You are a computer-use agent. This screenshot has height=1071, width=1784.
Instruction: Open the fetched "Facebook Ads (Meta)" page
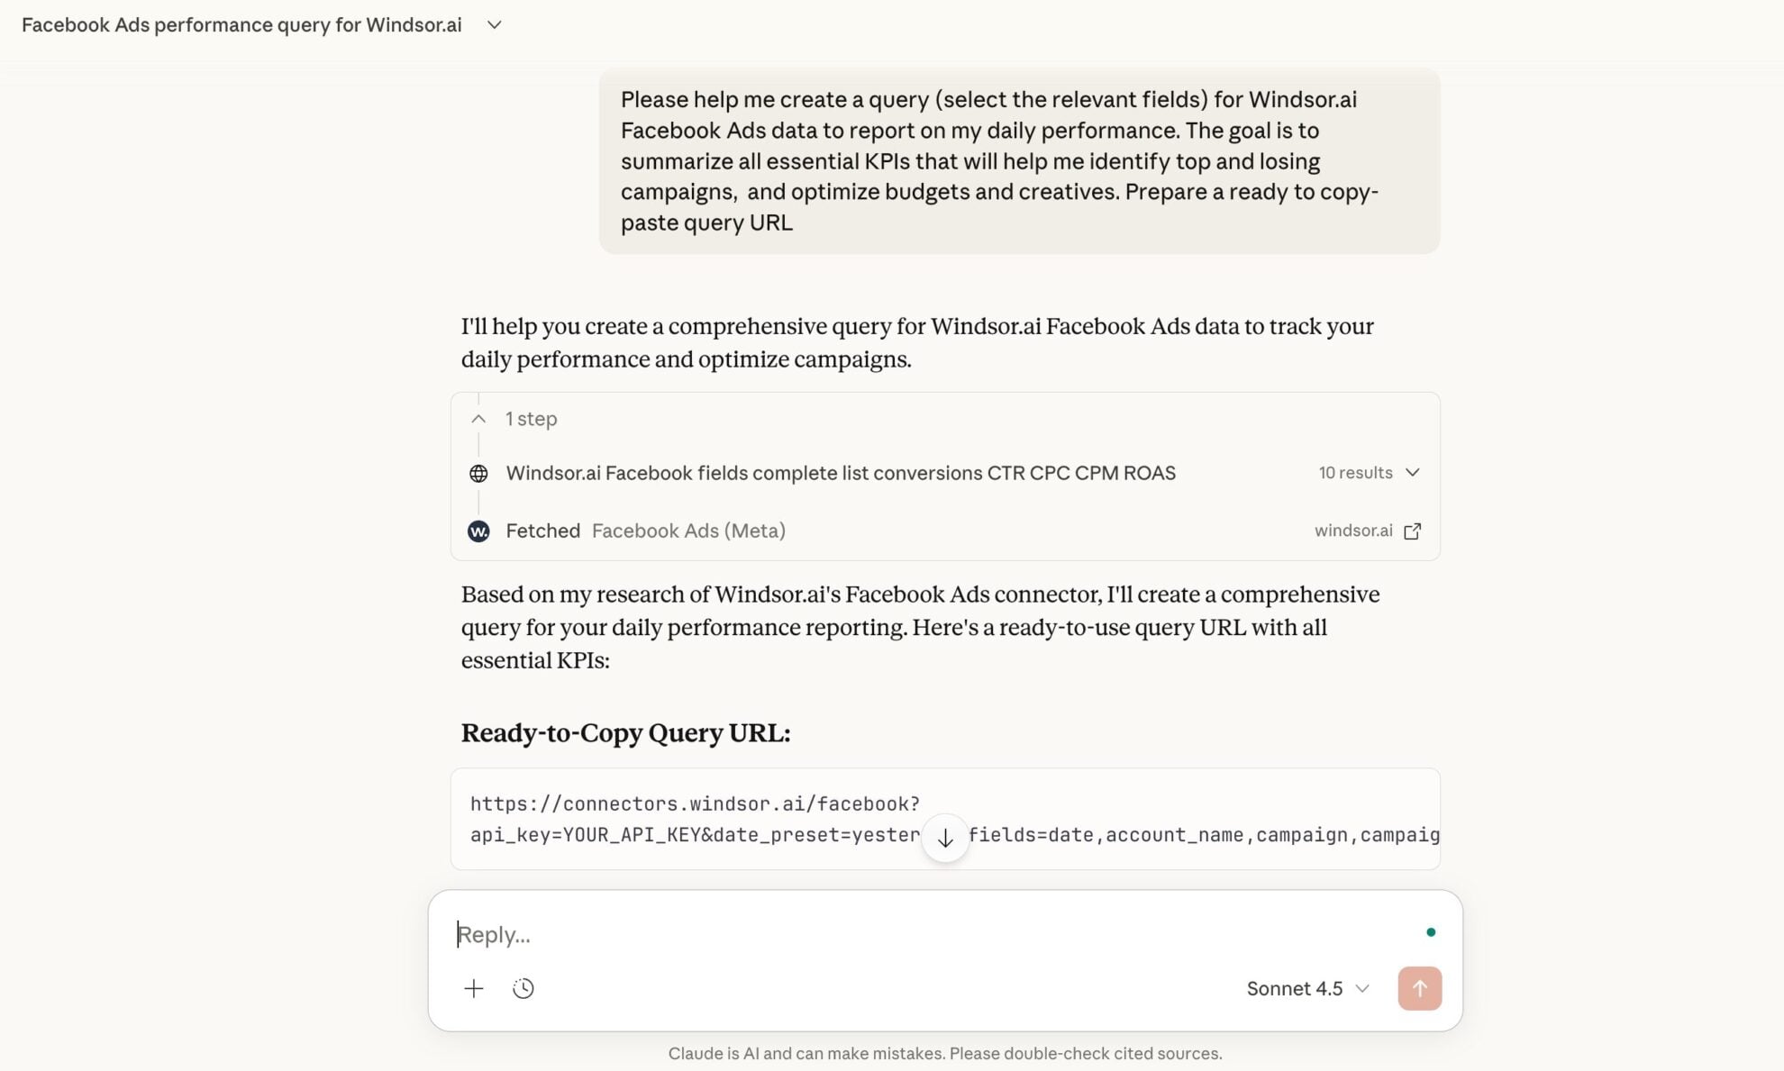click(688, 531)
